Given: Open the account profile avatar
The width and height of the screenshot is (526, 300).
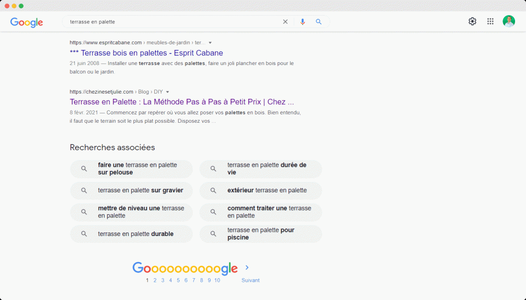Looking at the screenshot, I should (509, 21).
